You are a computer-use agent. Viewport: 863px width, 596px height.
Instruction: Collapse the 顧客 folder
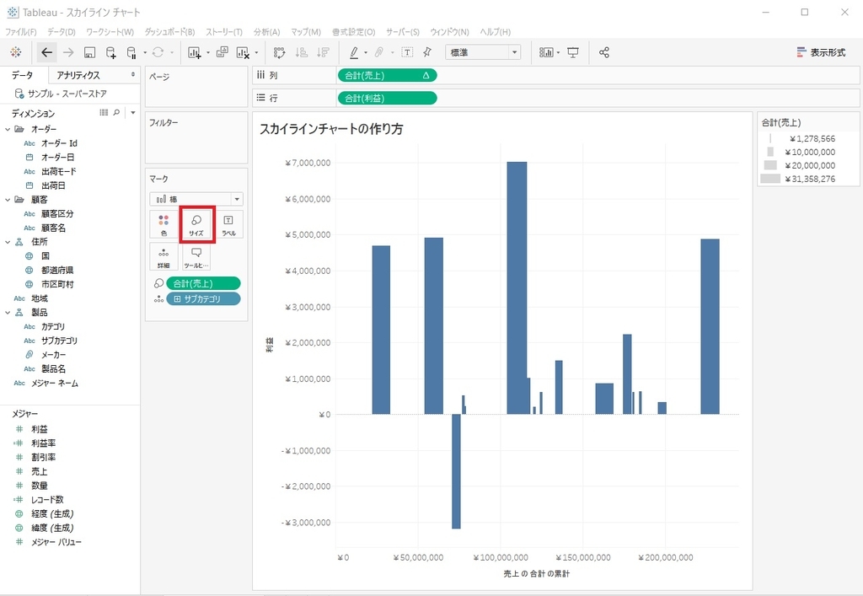[8, 200]
